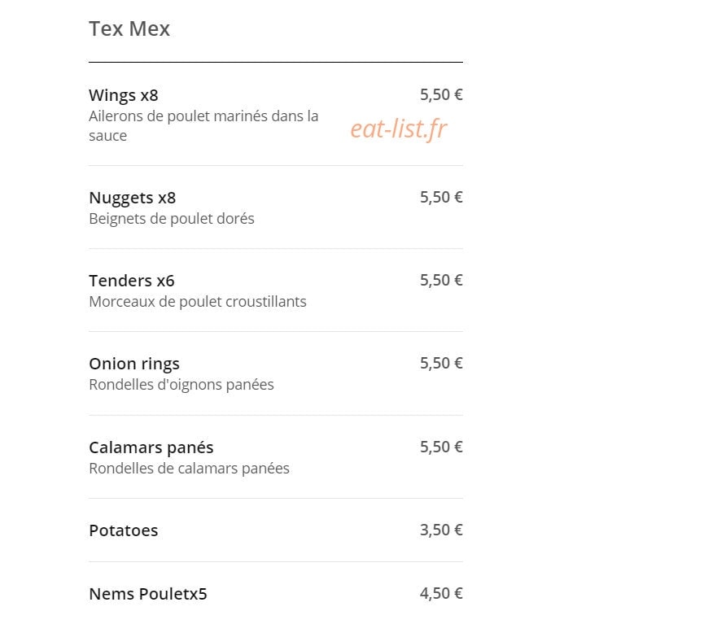Click the Morceaux de poulet croustillants text
Screen dimensions: 717x624
198,302
